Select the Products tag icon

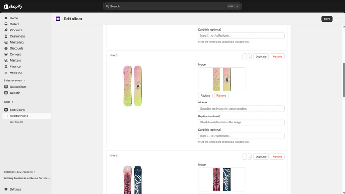click(x=6, y=30)
